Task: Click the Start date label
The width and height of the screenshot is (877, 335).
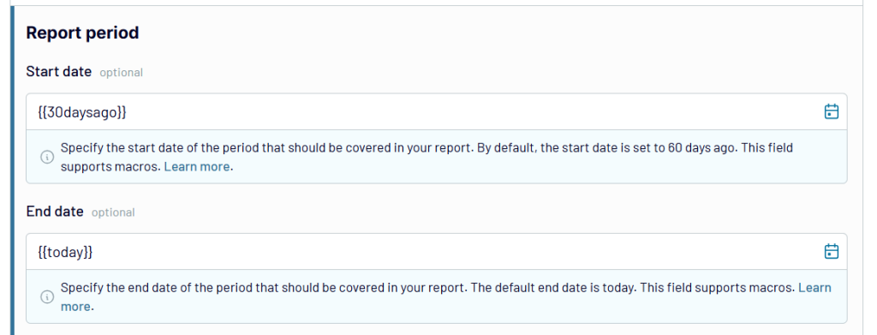Action: click(x=59, y=72)
